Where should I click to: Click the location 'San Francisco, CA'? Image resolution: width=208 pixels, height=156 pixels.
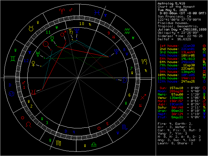[x=174, y=17]
